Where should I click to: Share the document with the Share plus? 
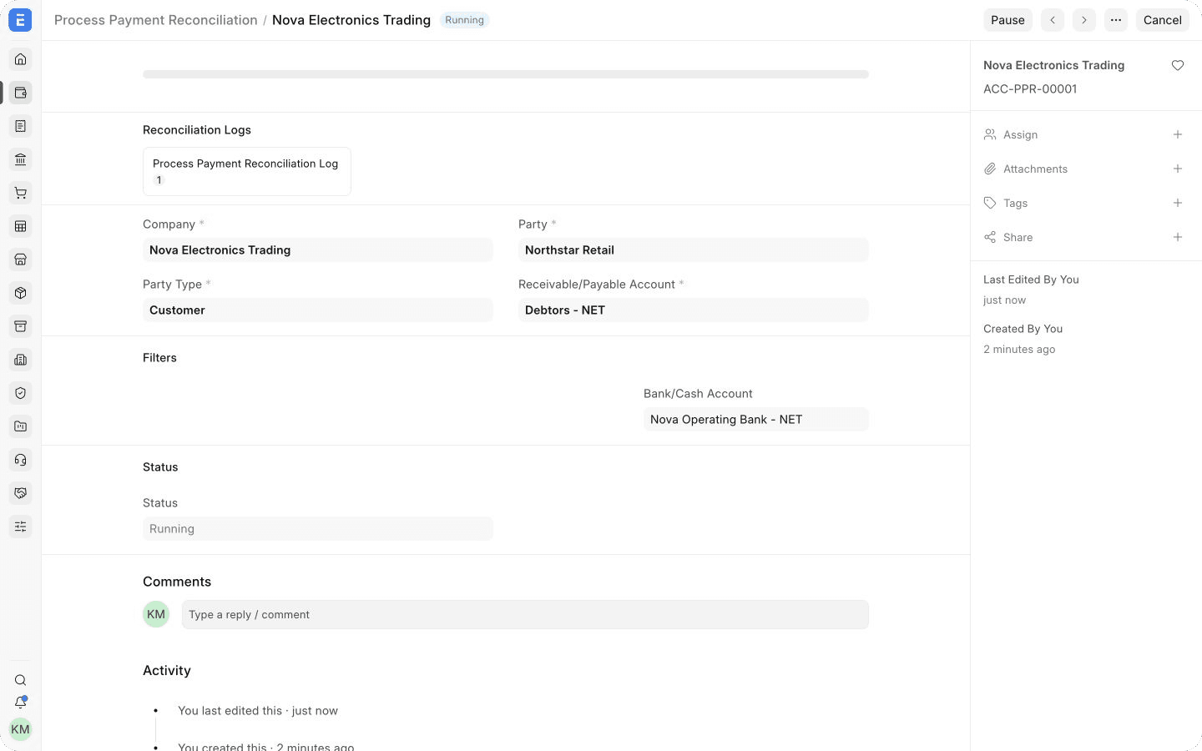(x=1178, y=237)
